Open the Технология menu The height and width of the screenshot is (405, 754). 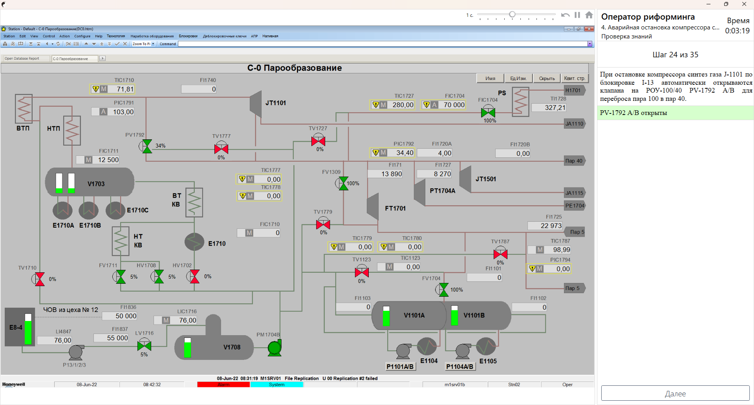coord(116,36)
